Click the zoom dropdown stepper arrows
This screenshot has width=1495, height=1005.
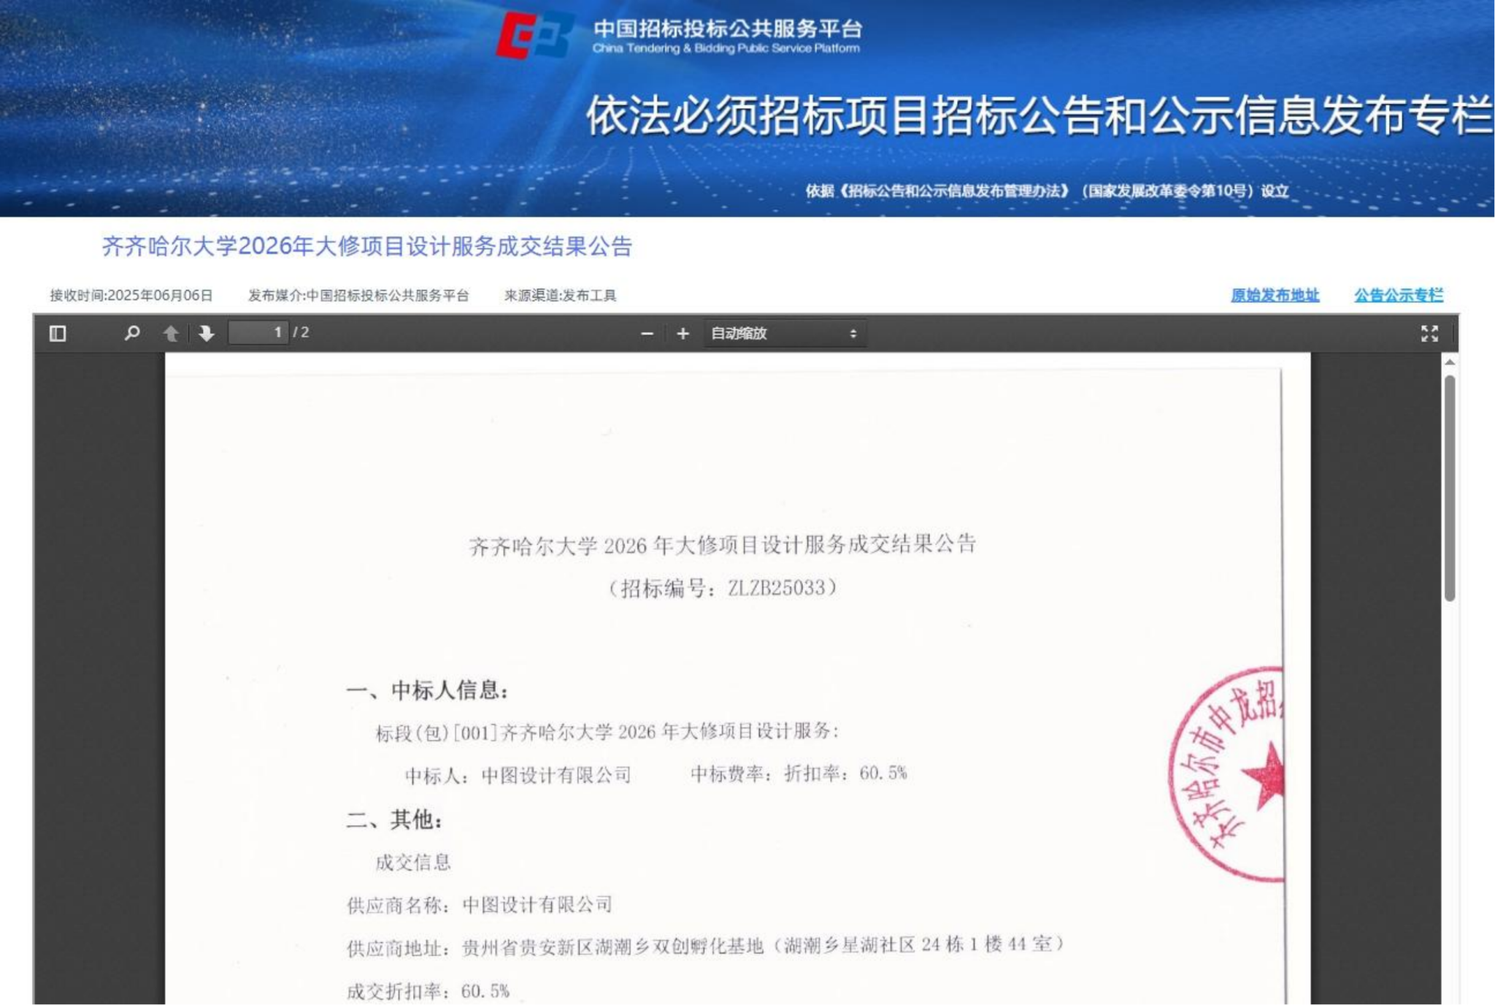pyautogui.click(x=853, y=334)
